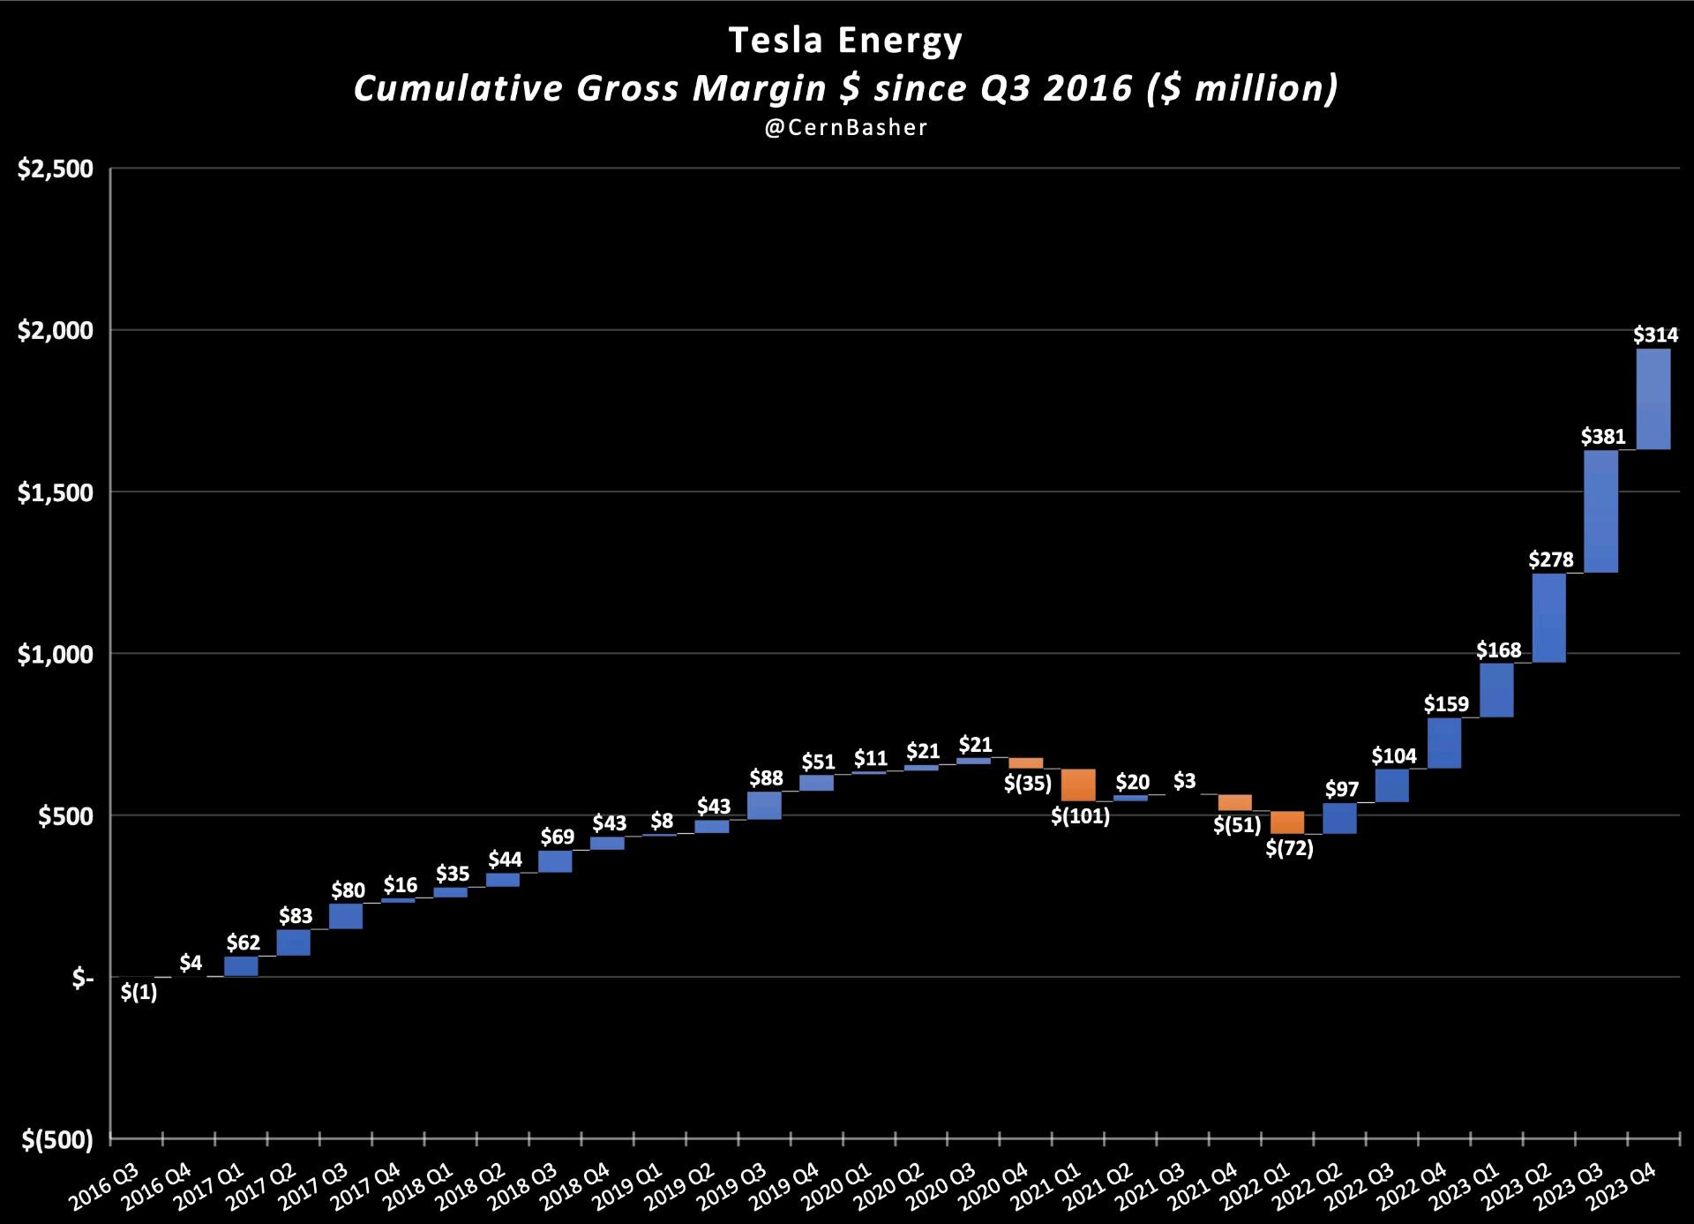The image size is (1694, 1224).
Task: Click the $(500) y-axis label
Action: 57,1140
